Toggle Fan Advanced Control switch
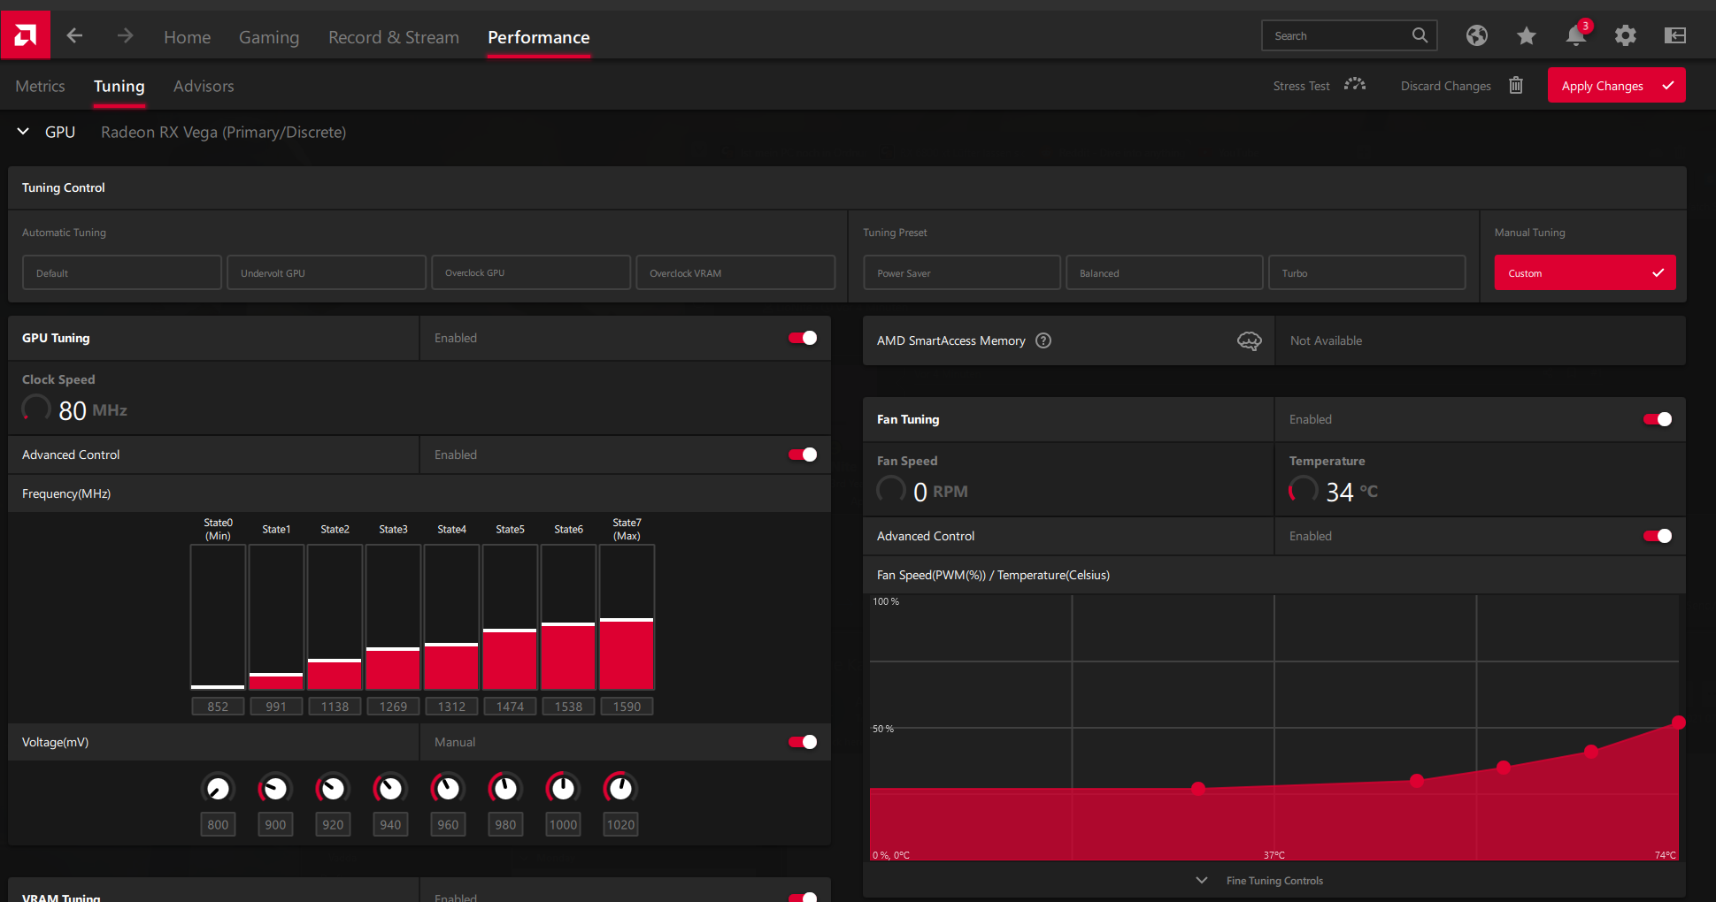Image resolution: width=1716 pixels, height=902 pixels. pyautogui.click(x=1658, y=536)
